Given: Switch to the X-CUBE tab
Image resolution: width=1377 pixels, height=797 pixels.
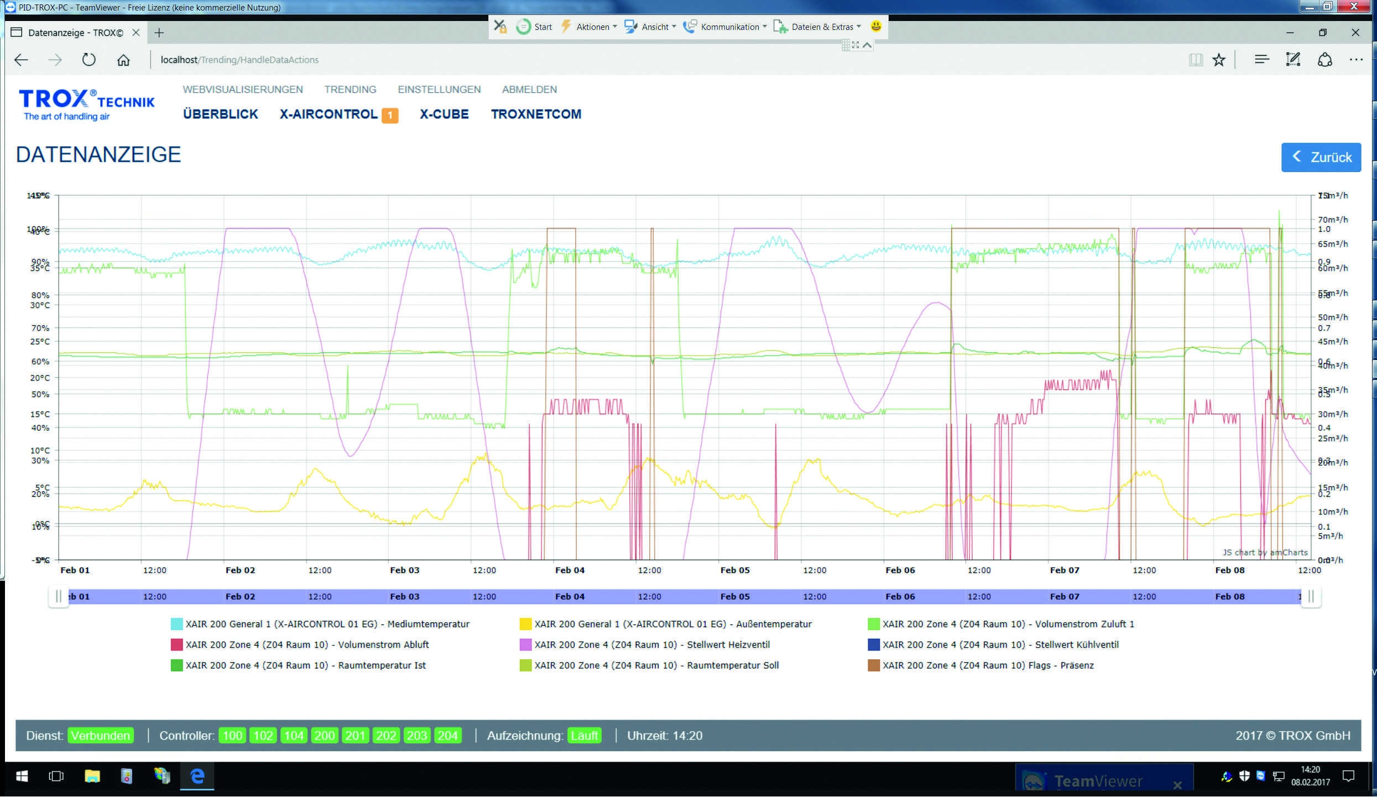Looking at the screenshot, I should click(x=444, y=114).
